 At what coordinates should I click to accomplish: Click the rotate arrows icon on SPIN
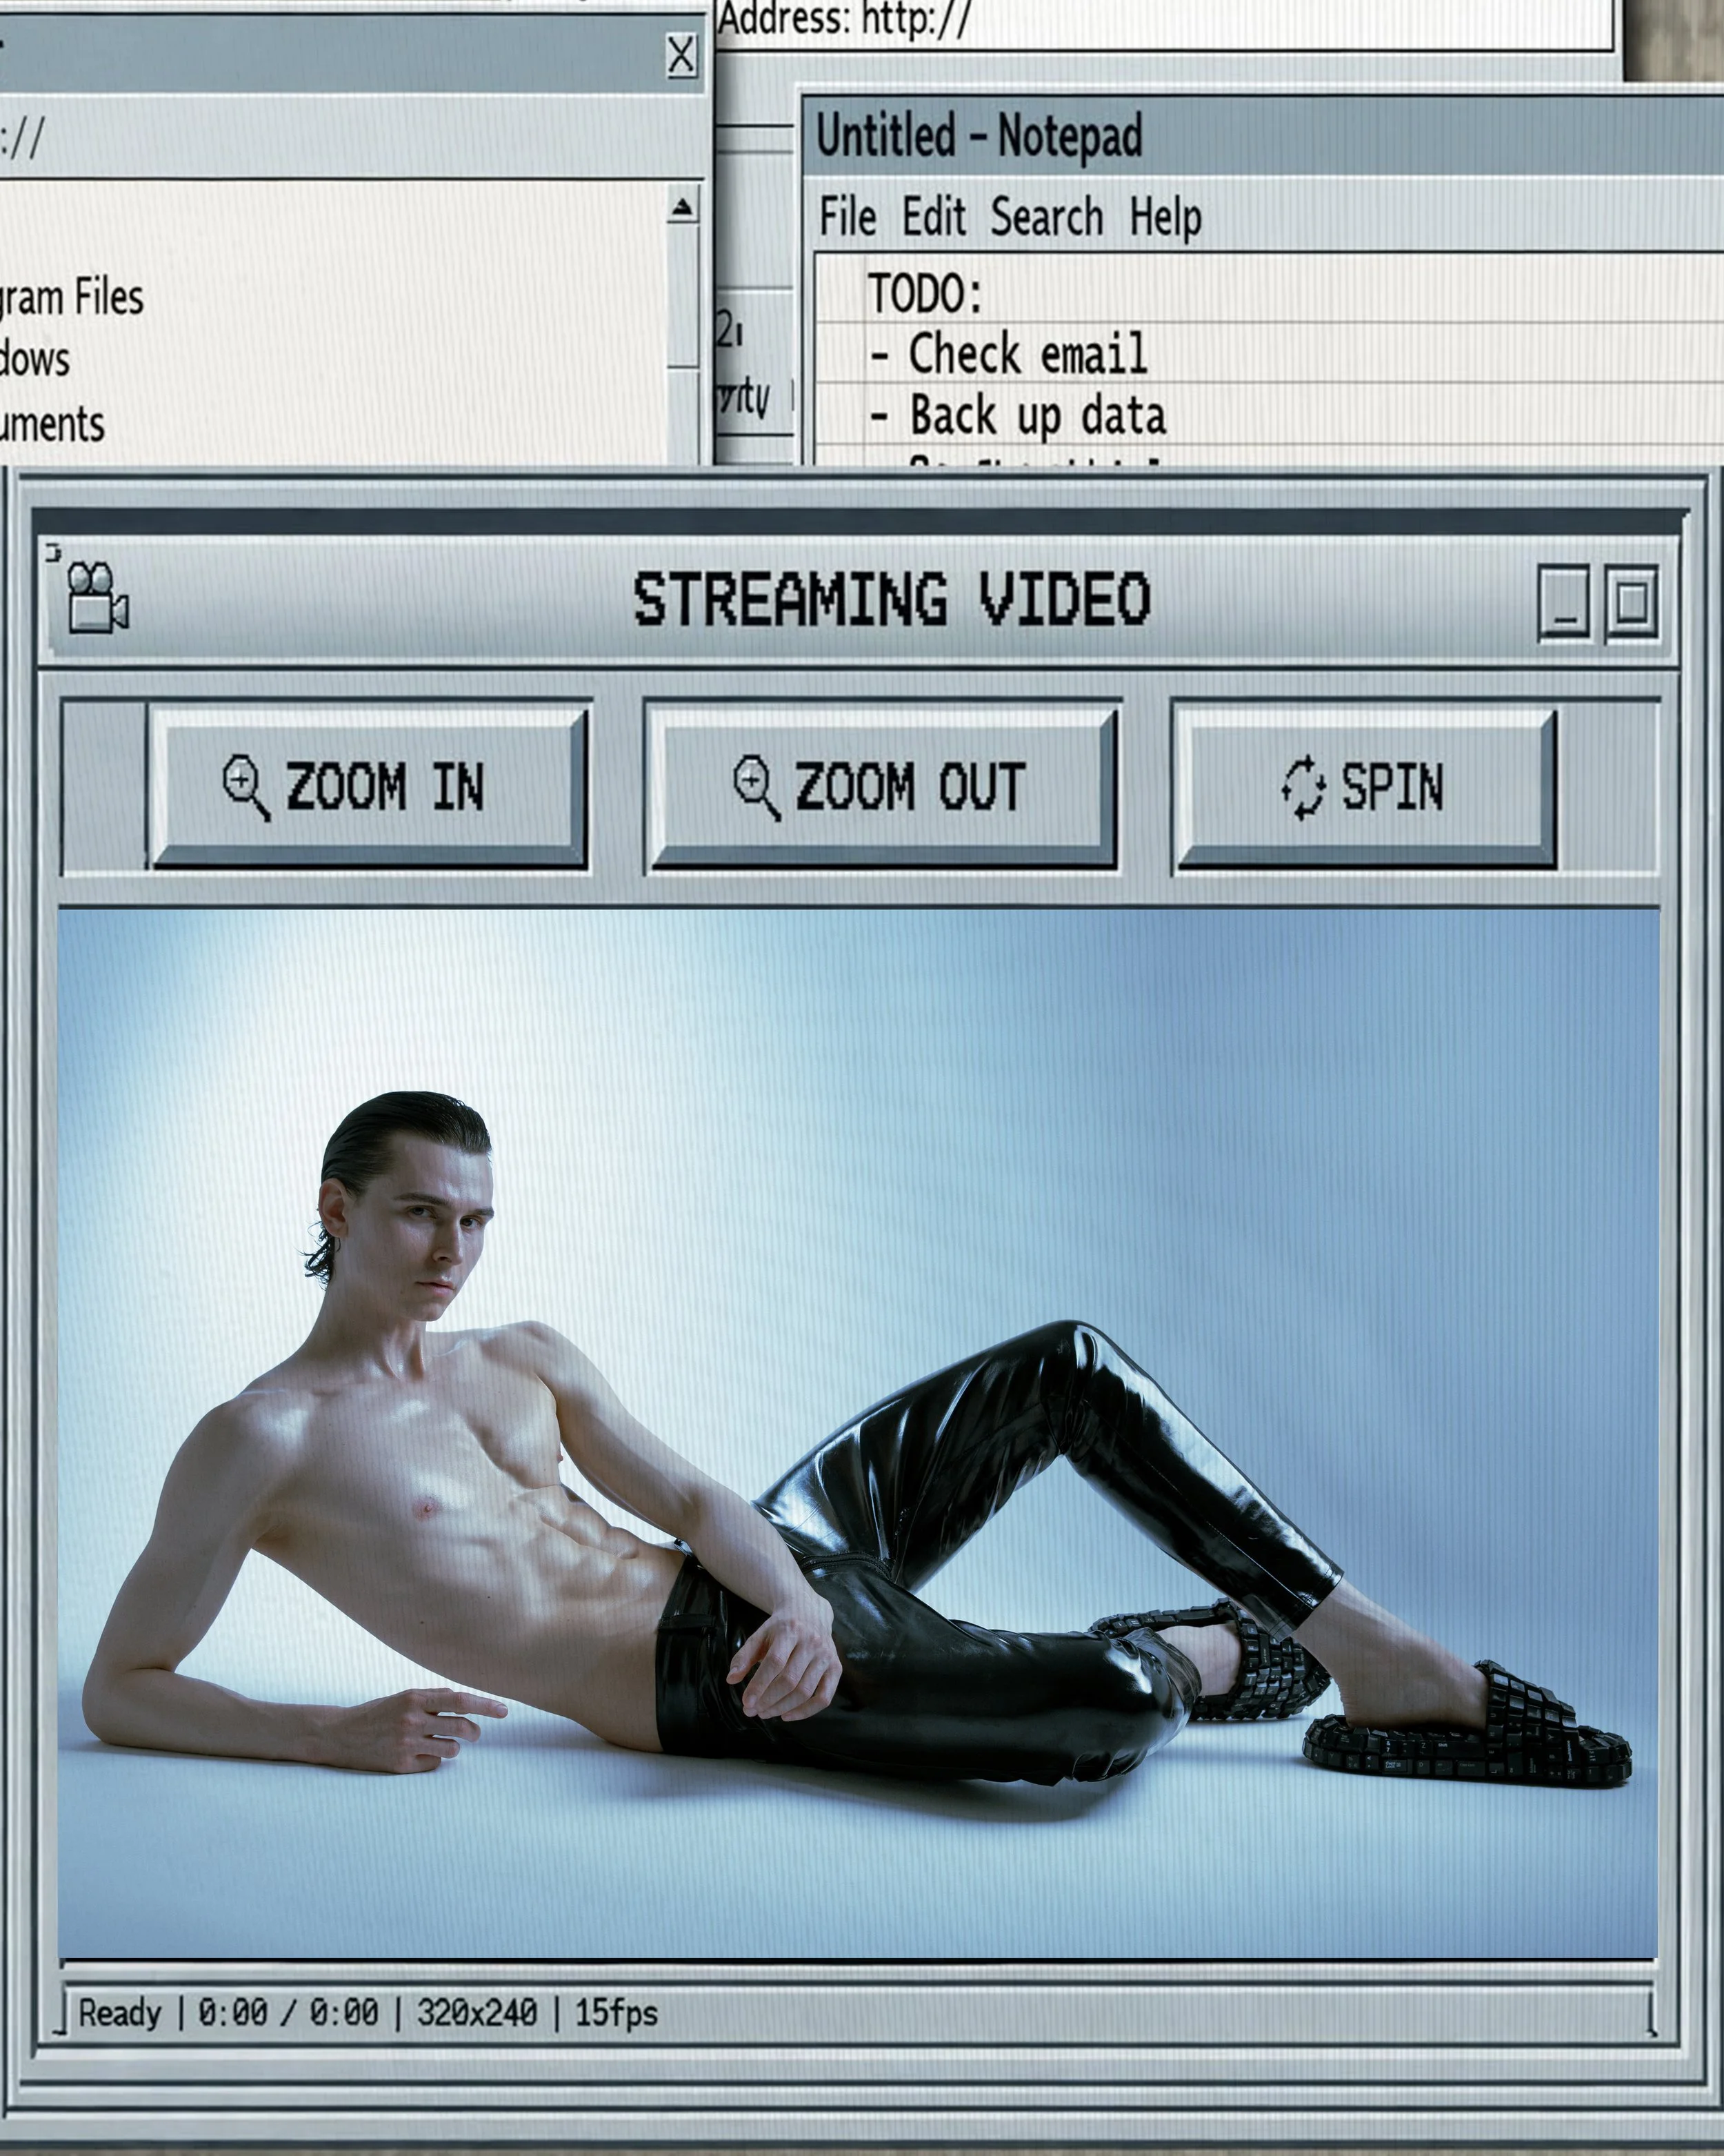(1303, 788)
